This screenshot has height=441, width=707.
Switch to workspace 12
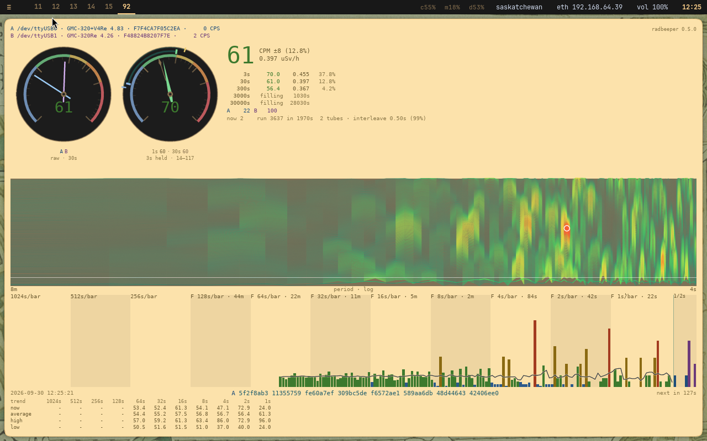56,7
